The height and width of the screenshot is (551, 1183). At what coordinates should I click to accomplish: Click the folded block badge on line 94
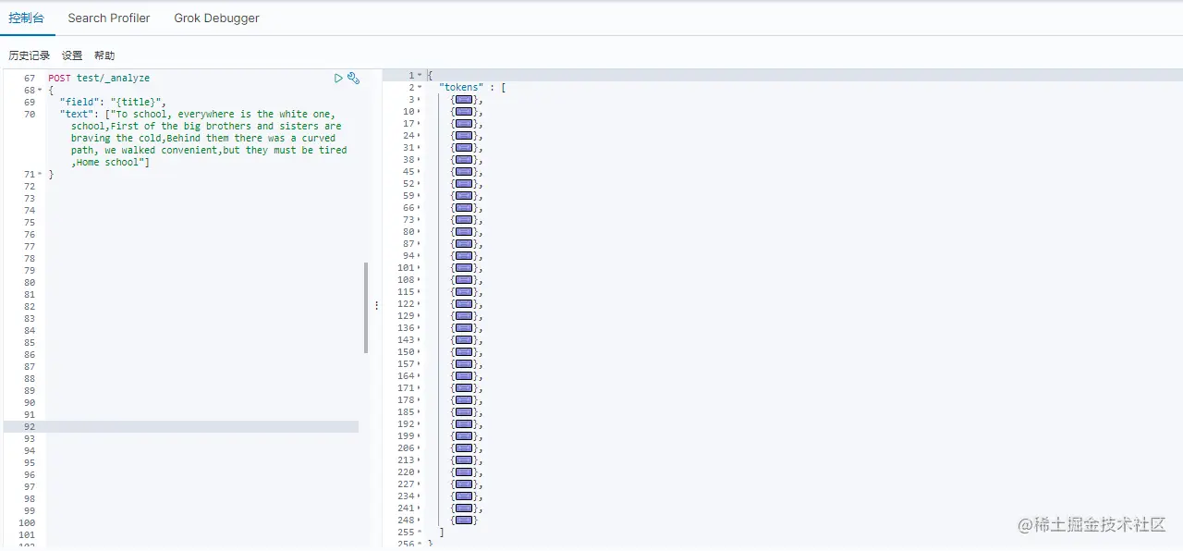click(x=464, y=256)
